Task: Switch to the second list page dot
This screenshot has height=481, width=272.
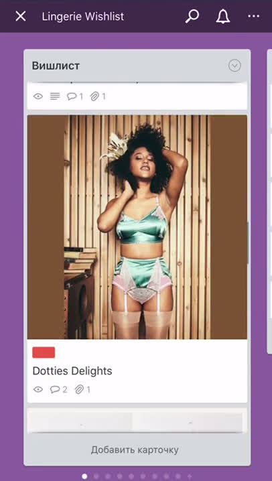Action: click(x=96, y=476)
